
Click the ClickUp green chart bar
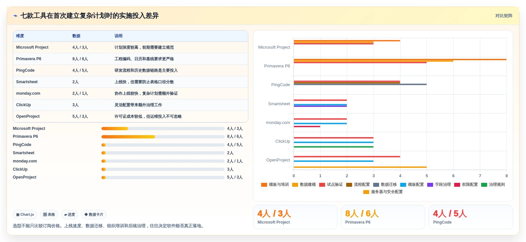click(x=334, y=147)
